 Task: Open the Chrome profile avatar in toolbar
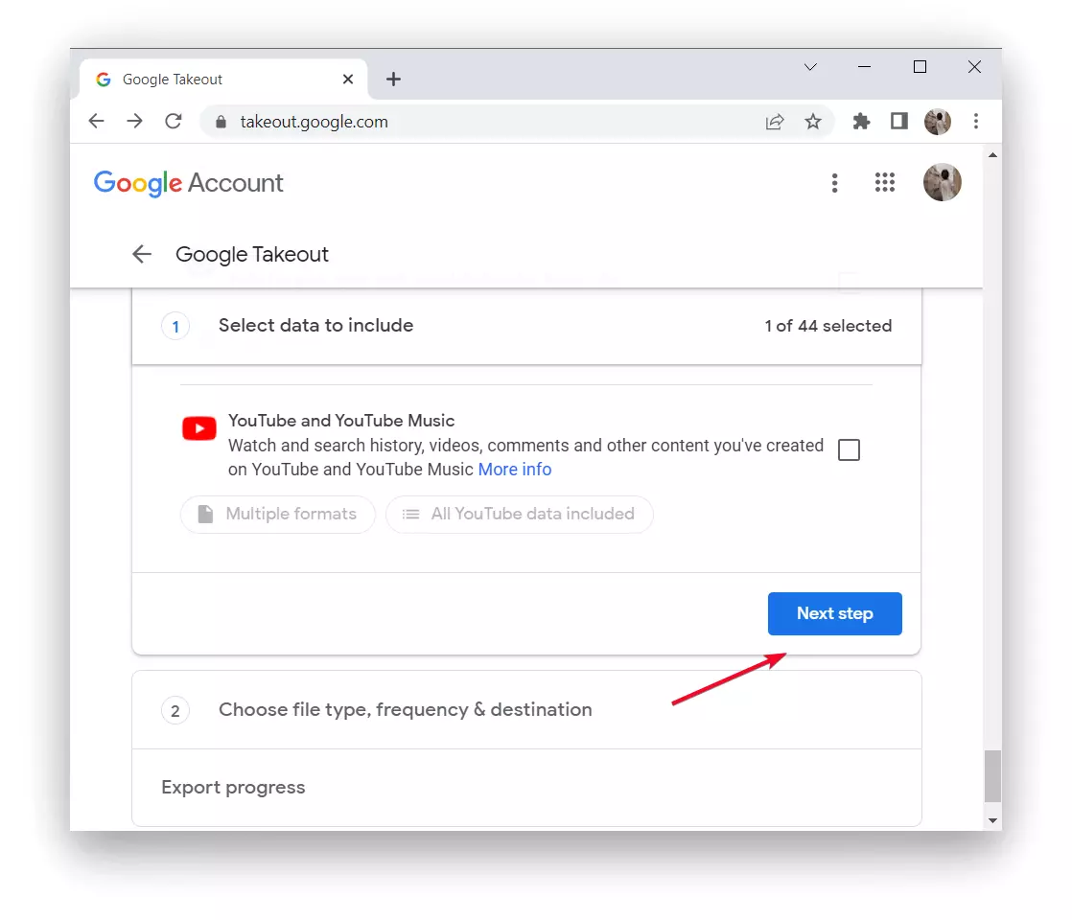[x=938, y=122]
